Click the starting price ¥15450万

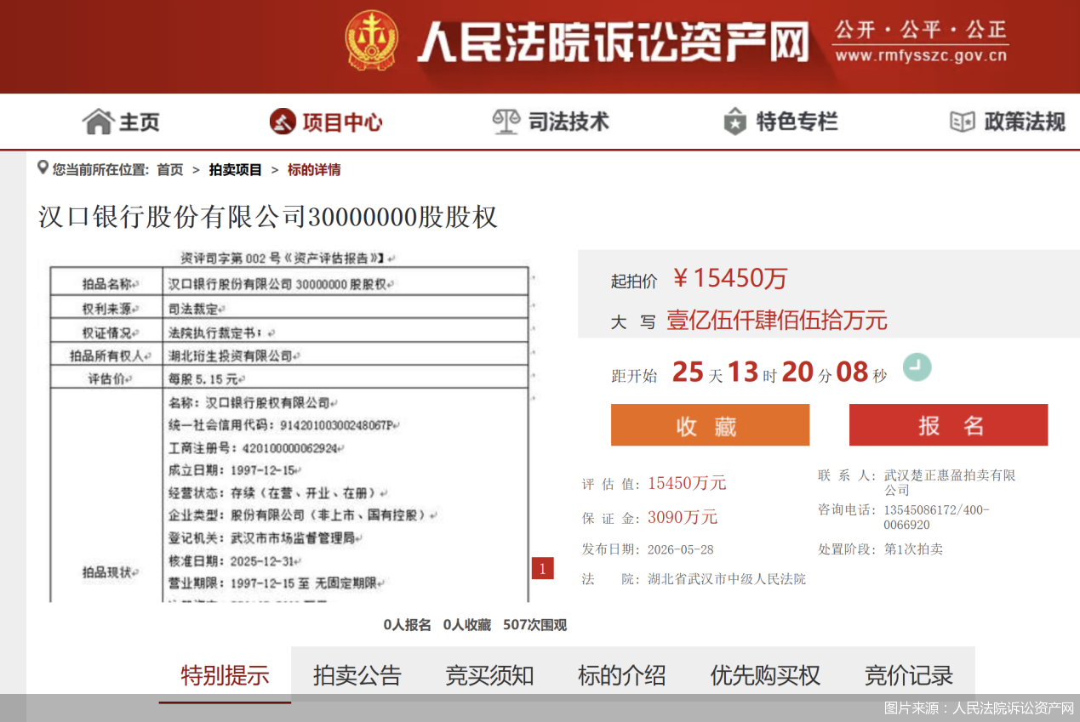point(730,278)
